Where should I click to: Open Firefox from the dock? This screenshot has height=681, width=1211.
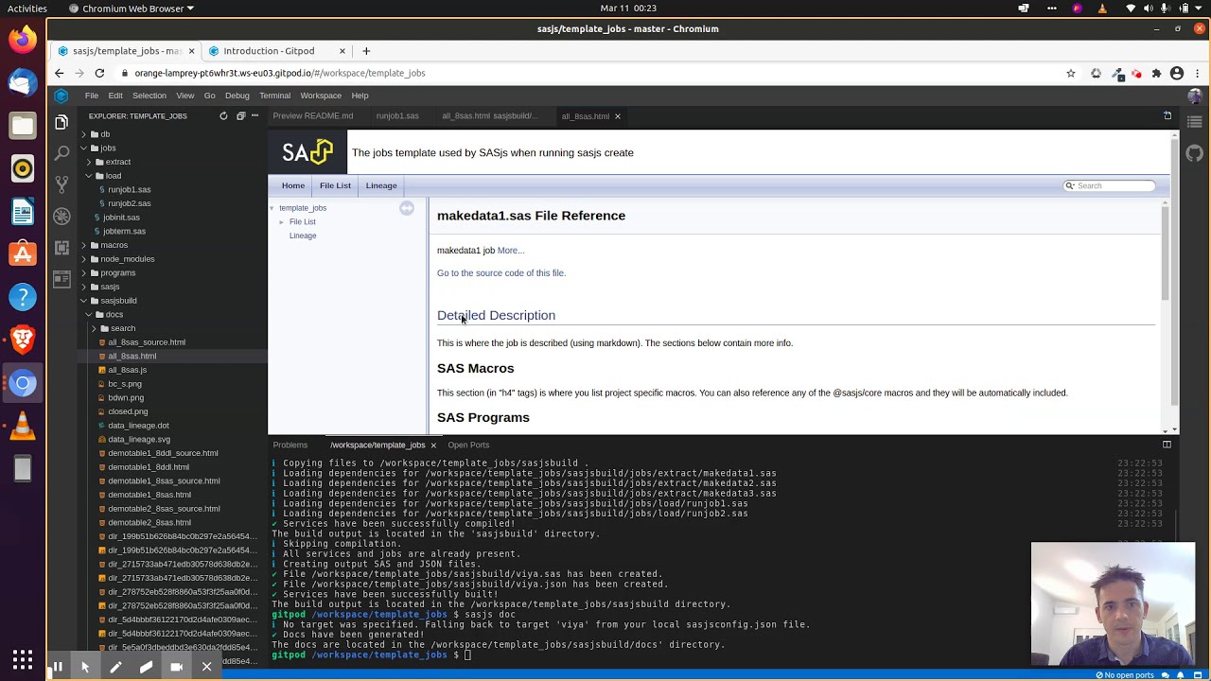[23, 39]
